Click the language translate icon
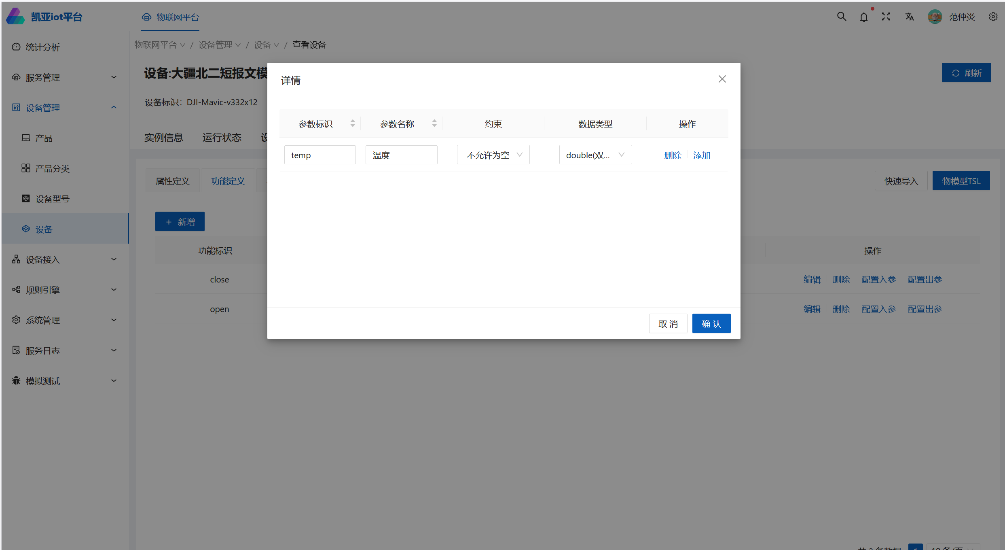This screenshot has width=1005, height=550. pyautogui.click(x=909, y=17)
